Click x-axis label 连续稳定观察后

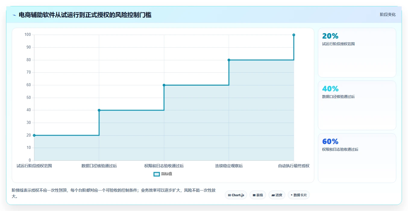pyautogui.click(x=229, y=166)
